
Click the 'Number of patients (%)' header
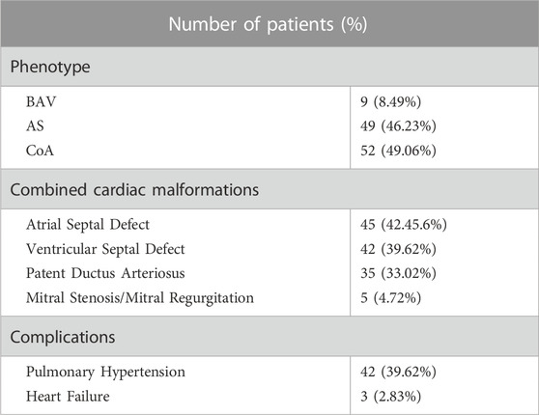268,24
